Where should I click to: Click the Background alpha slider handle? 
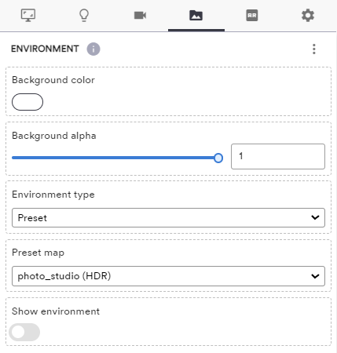click(218, 158)
